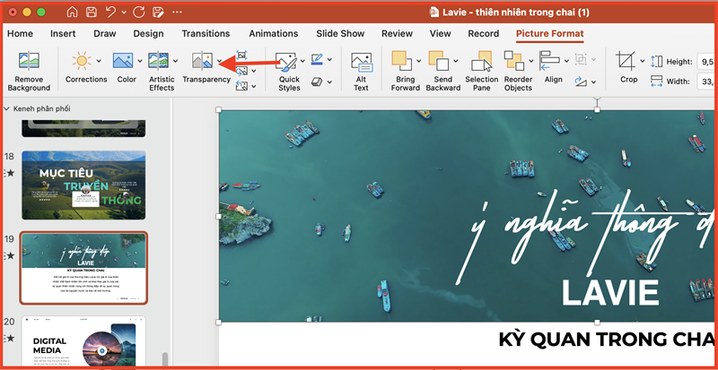Image resolution: width=718 pixels, height=370 pixels.
Task: Switch to the Animations tab
Action: point(273,34)
